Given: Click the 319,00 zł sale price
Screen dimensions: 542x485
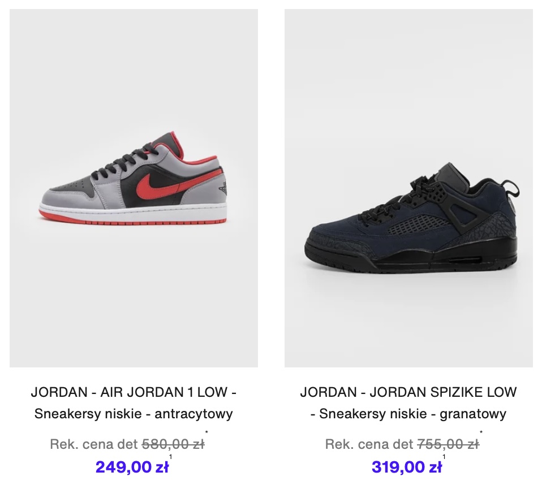Looking at the screenshot, I should pos(406,467).
